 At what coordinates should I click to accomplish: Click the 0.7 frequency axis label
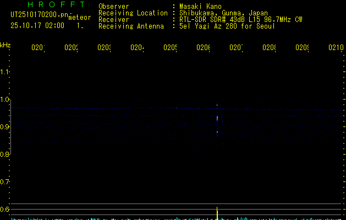coord(5,182)
